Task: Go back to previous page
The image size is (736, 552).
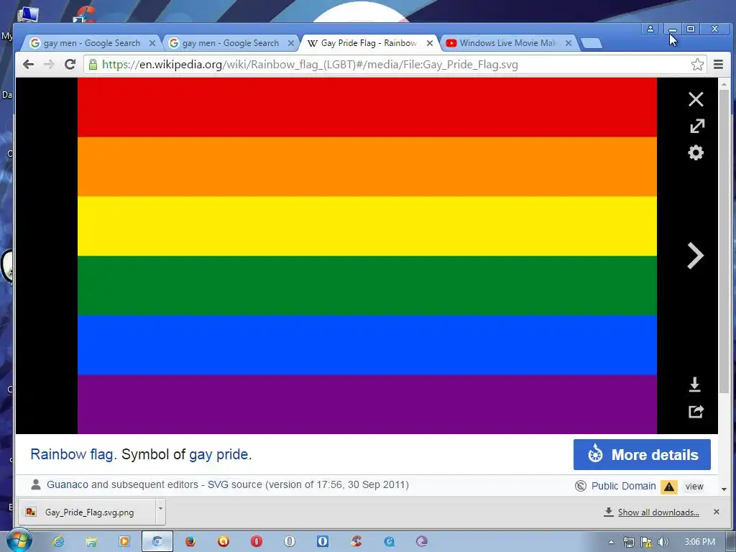Action: [x=28, y=64]
